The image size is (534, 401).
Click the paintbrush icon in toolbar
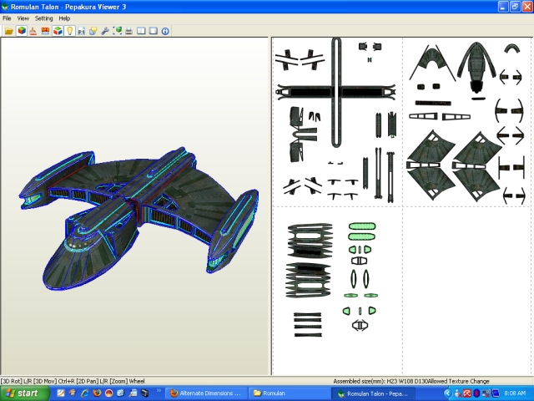(x=33, y=31)
